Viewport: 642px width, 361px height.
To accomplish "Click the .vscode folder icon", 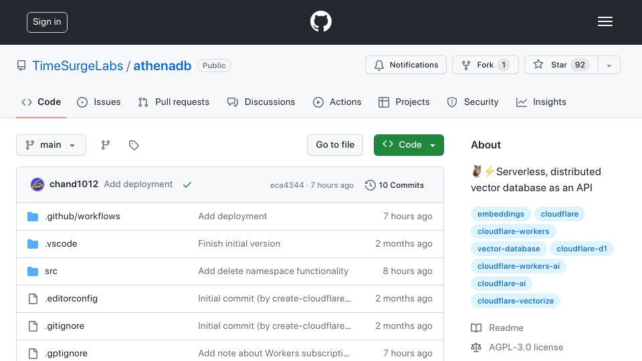I will pos(33,244).
